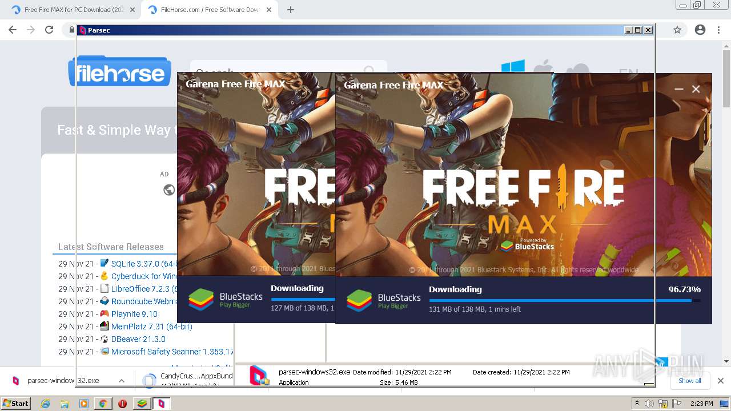This screenshot has height=411, width=731.
Task: Open Chrome's three-dot menu
Action: 718,30
